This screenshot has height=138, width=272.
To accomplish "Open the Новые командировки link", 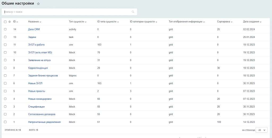I will pyautogui.click(x=40, y=99).
